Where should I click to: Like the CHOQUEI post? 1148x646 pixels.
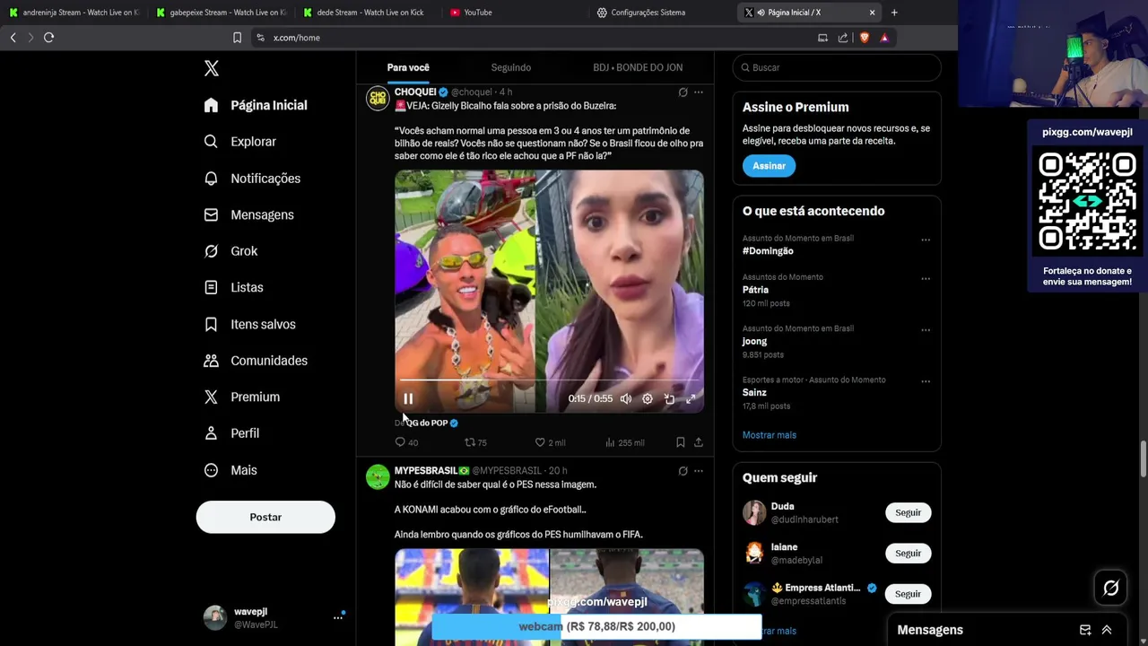[x=550, y=442]
